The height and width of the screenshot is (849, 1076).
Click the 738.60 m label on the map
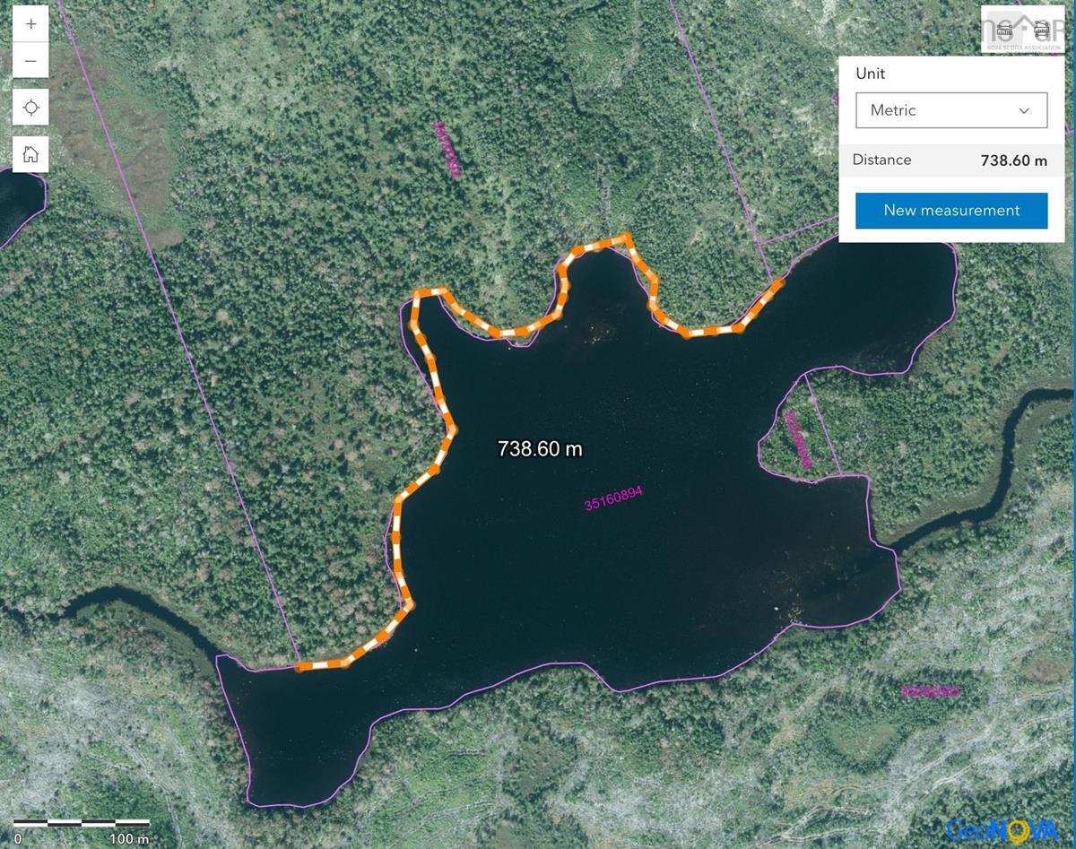coord(540,448)
